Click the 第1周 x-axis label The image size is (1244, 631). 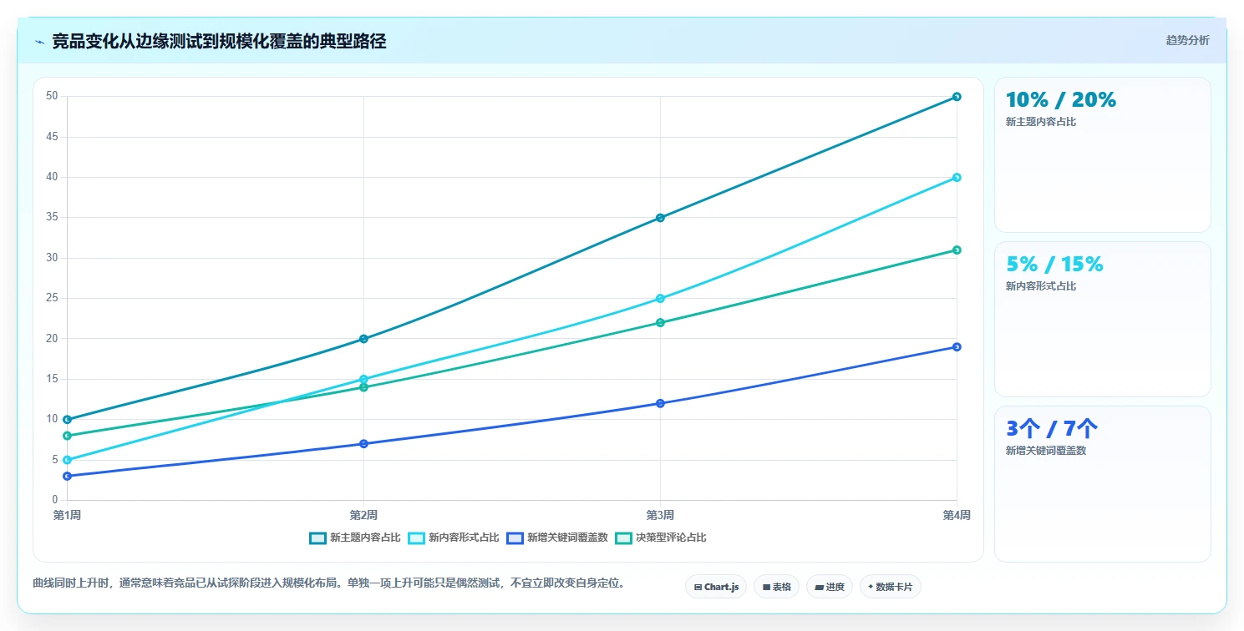pos(67,516)
